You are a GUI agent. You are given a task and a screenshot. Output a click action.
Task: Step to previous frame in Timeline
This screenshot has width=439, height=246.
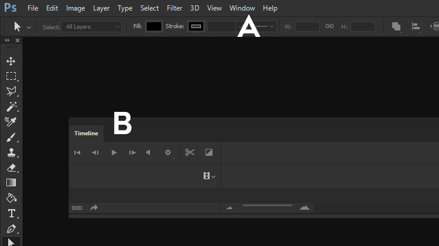point(95,152)
